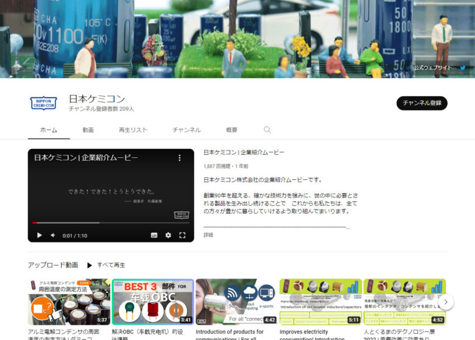Show the next uploaded videos with the arrow

446,302
